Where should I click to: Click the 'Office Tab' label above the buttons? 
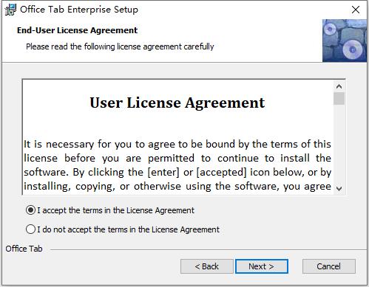24,249
